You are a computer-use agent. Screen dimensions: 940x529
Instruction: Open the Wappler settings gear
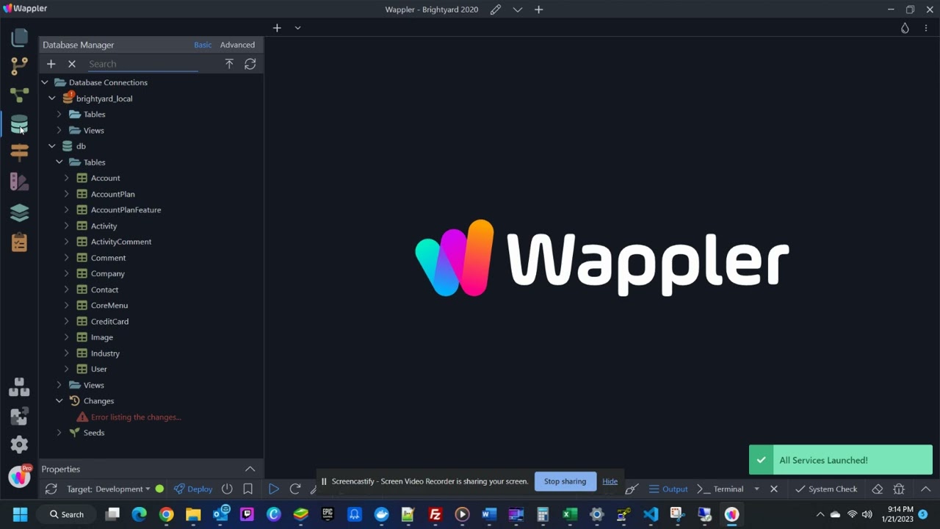tap(20, 445)
